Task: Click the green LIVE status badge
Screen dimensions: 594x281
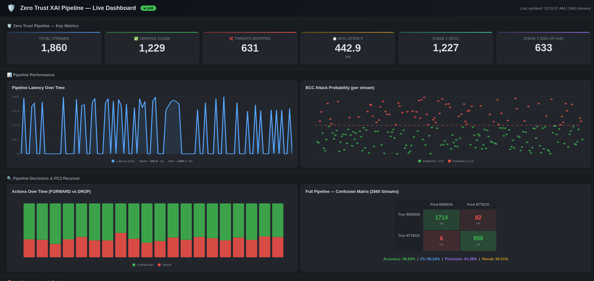Action: pos(148,8)
